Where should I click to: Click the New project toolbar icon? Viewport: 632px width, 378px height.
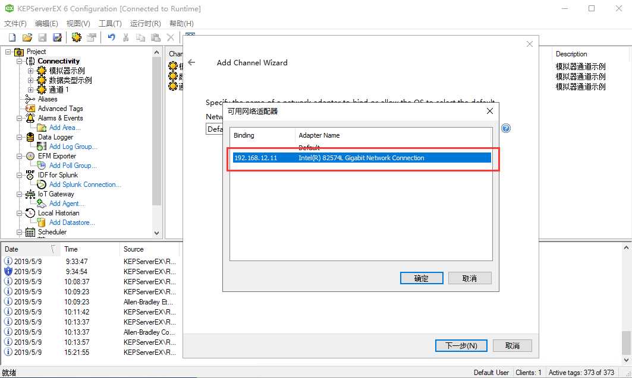tap(12, 37)
